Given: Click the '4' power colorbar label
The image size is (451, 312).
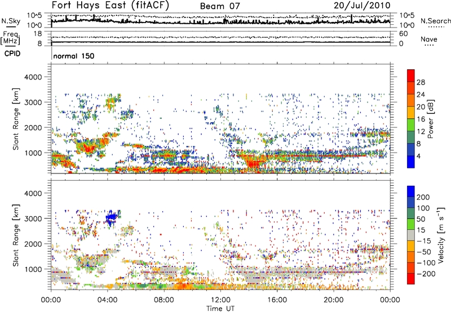Looking at the screenshot, I should coord(419,156).
